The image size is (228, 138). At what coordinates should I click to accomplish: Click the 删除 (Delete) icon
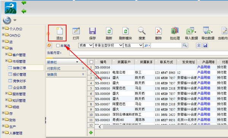(x=158, y=31)
